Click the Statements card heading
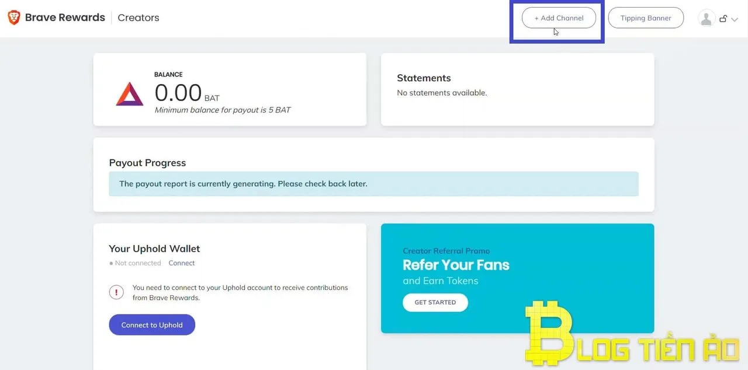The height and width of the screenshot is (370, 748). click(x=424, y=78)
